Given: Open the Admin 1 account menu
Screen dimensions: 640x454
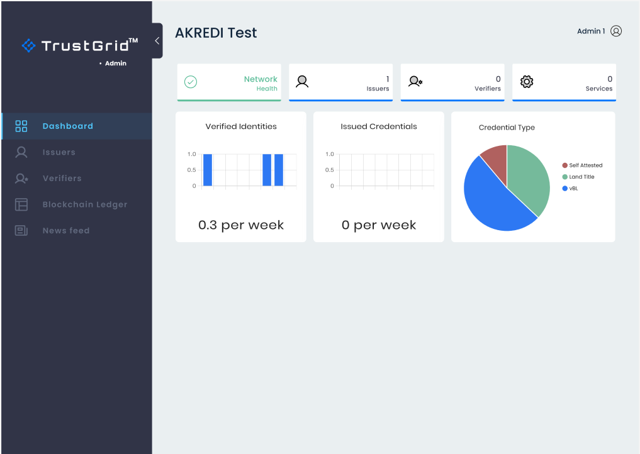Looking at the screenshot, I should (x=591, y=31).
